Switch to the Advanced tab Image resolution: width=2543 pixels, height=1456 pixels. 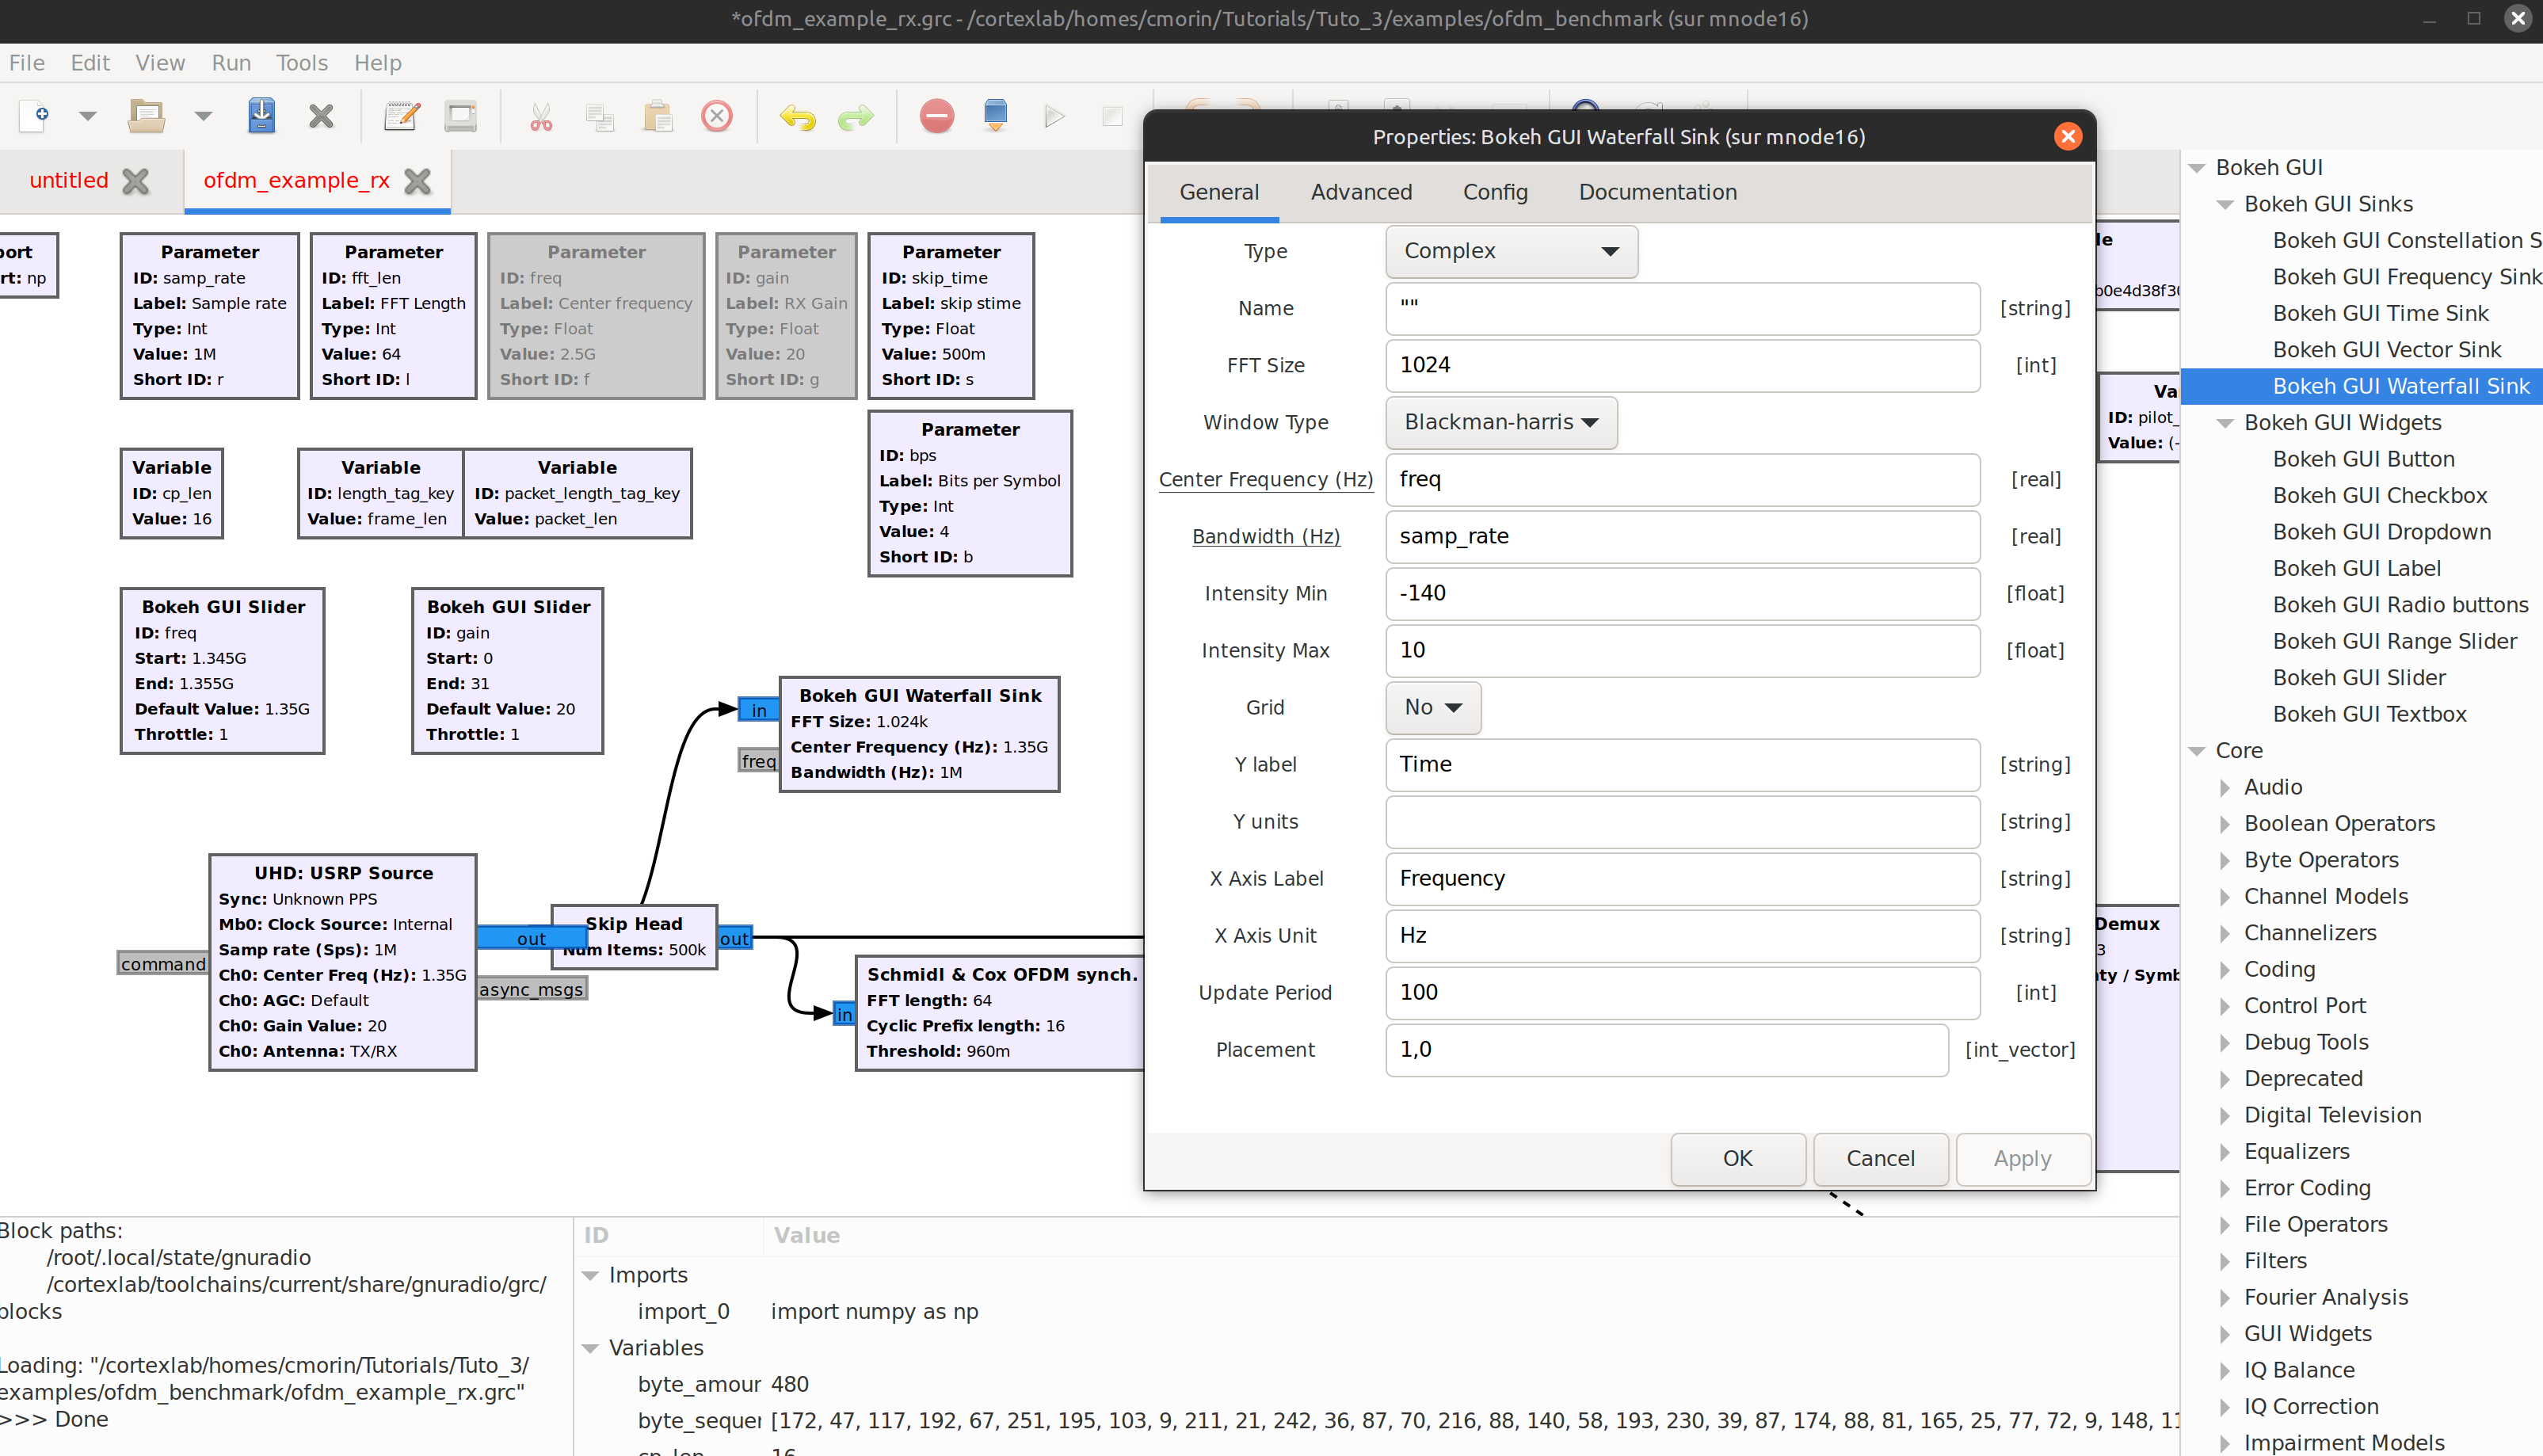coord(1361,192)
